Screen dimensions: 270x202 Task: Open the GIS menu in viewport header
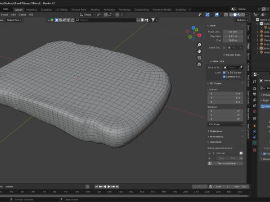click(31, 15)
